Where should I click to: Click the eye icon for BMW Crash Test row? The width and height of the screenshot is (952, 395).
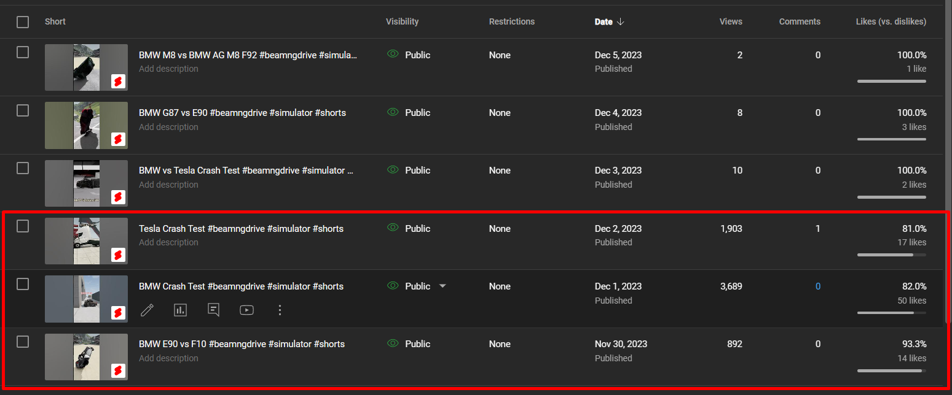[x=393, y=285]
